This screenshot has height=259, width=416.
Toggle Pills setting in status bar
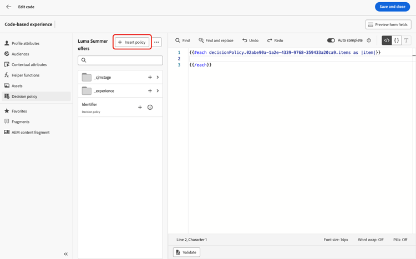click(x=400, y=240)
